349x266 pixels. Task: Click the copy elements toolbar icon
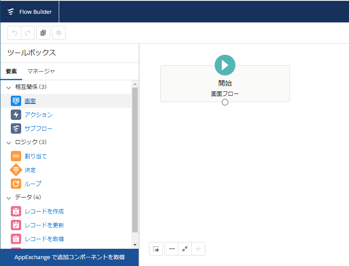[43, 33]
